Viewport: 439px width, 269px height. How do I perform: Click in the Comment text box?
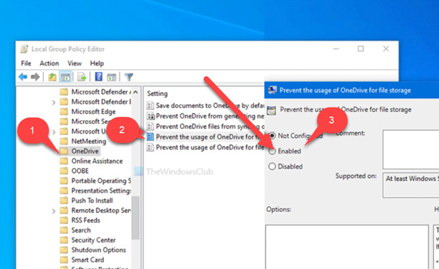click(x=411, y=149)
